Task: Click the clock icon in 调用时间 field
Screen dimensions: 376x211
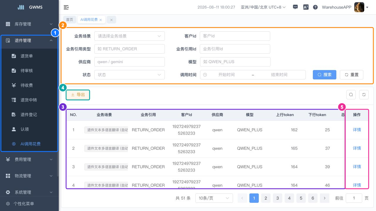Action: [205, 75]
